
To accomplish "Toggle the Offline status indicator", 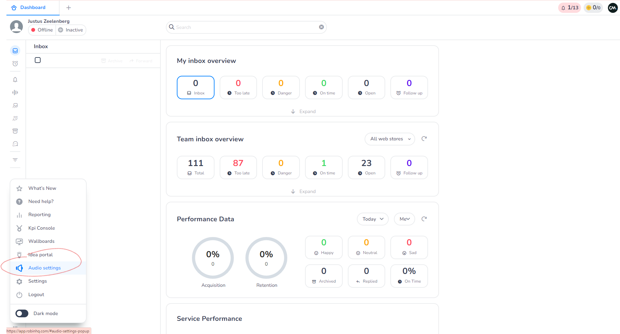I will [42, 30].
